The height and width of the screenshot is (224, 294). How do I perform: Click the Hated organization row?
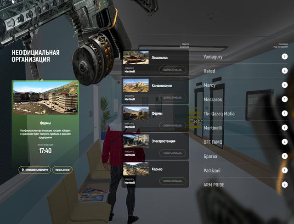click(x=246, y=71)
